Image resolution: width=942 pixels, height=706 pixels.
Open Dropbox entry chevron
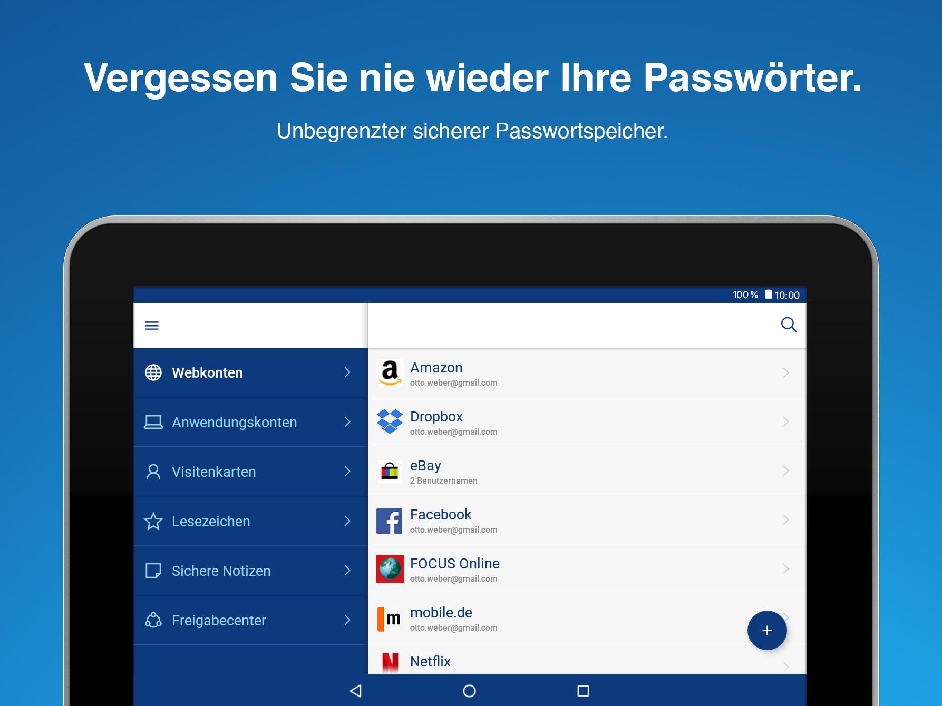[x=786, y=422]
